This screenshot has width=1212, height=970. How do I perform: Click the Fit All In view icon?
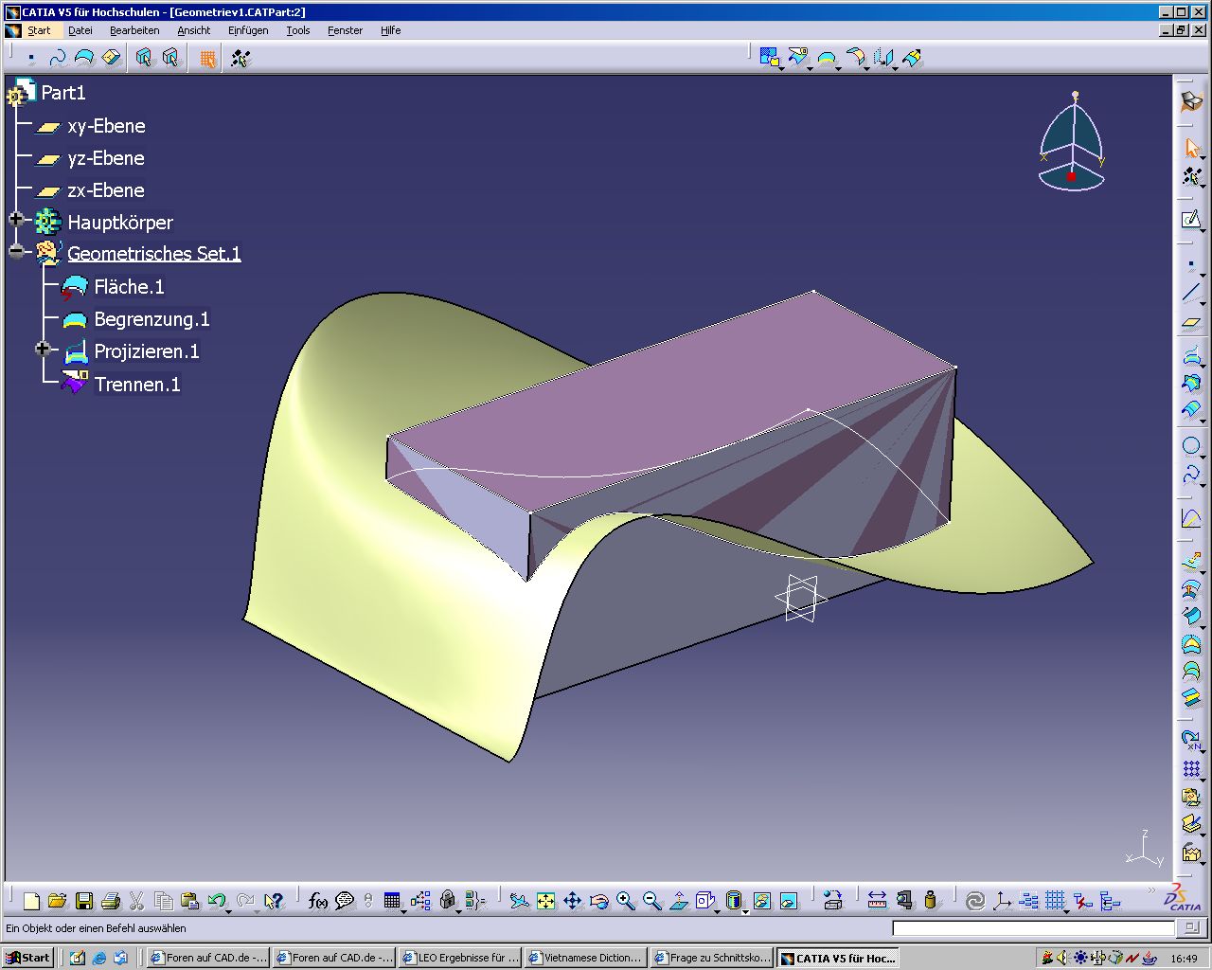[545, 900]
